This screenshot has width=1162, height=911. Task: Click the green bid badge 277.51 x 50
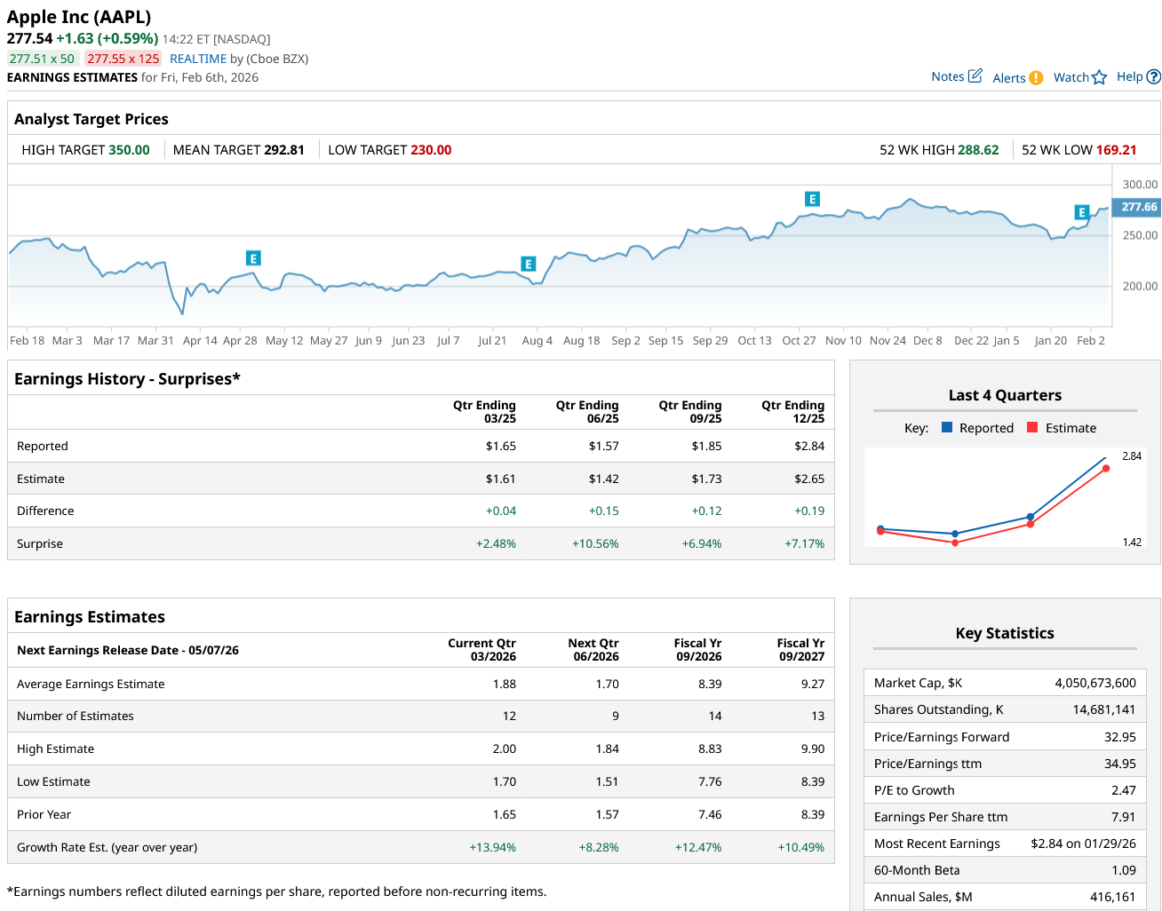43,59
